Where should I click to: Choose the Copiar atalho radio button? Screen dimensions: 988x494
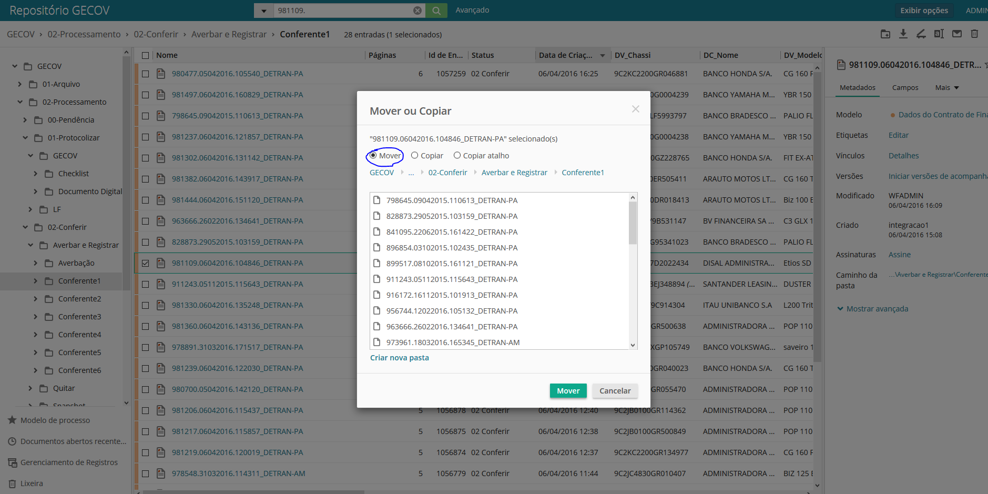[x=457, y=156]
